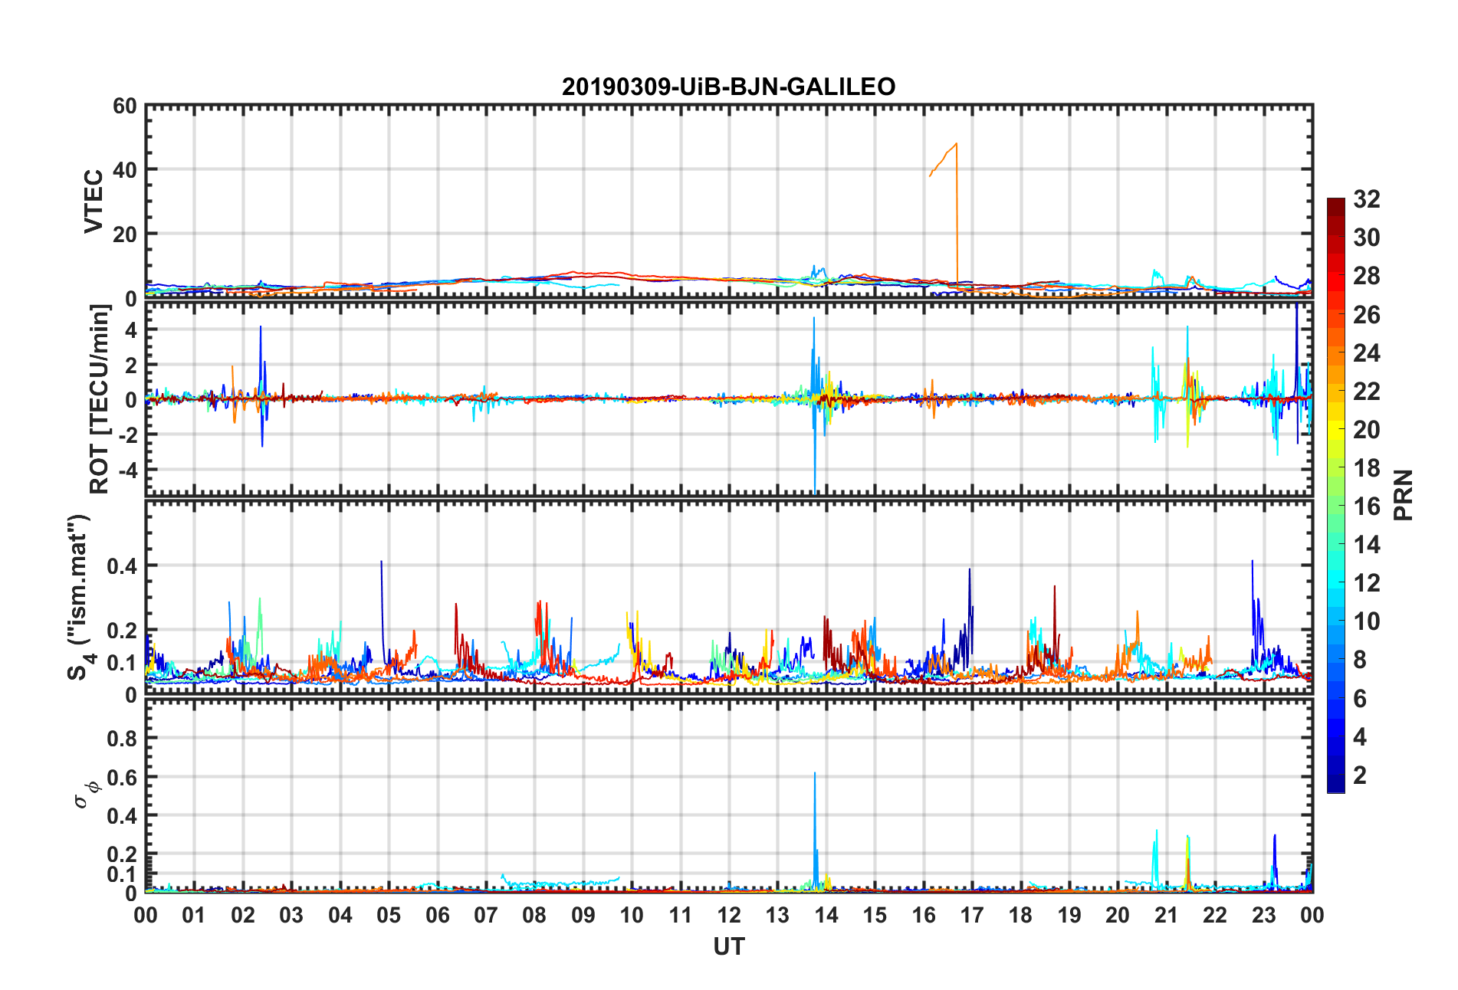Click UT axis tick label 23

1264,915
